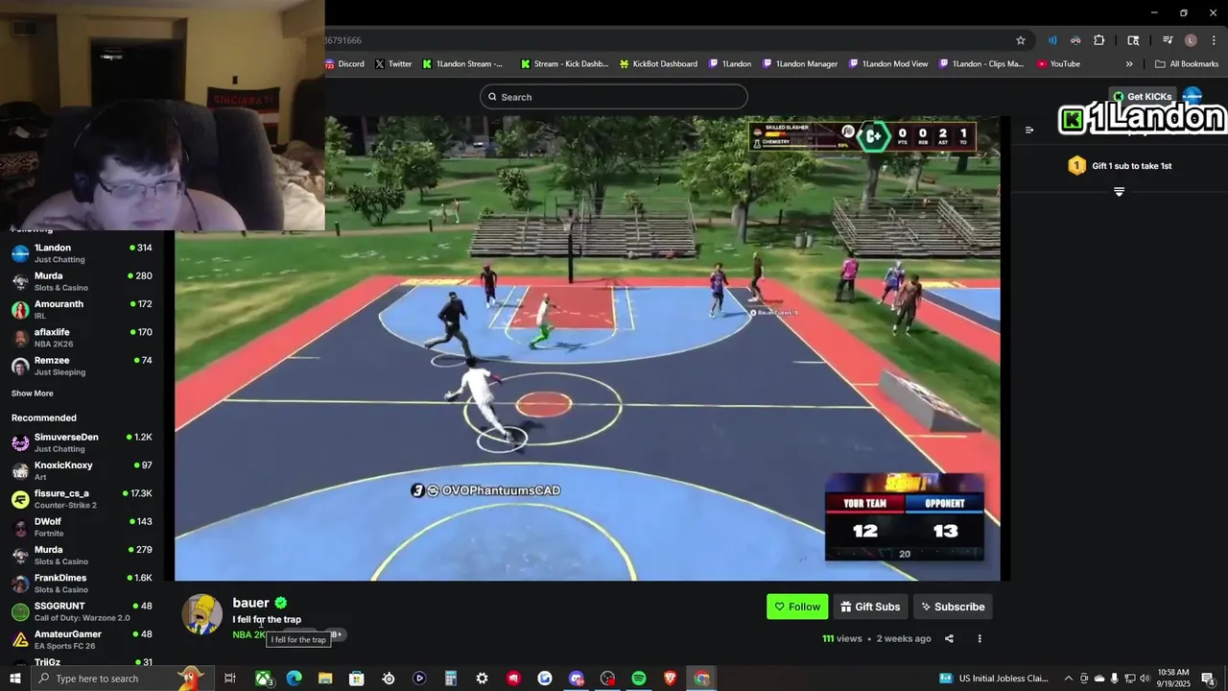Open the 1Landon - Clips bookmark
This screenshot has height=691, width=1228.
[981, 64]
